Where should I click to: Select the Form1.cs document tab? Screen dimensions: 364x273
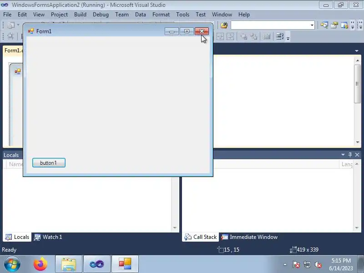(x=13, y=51)
